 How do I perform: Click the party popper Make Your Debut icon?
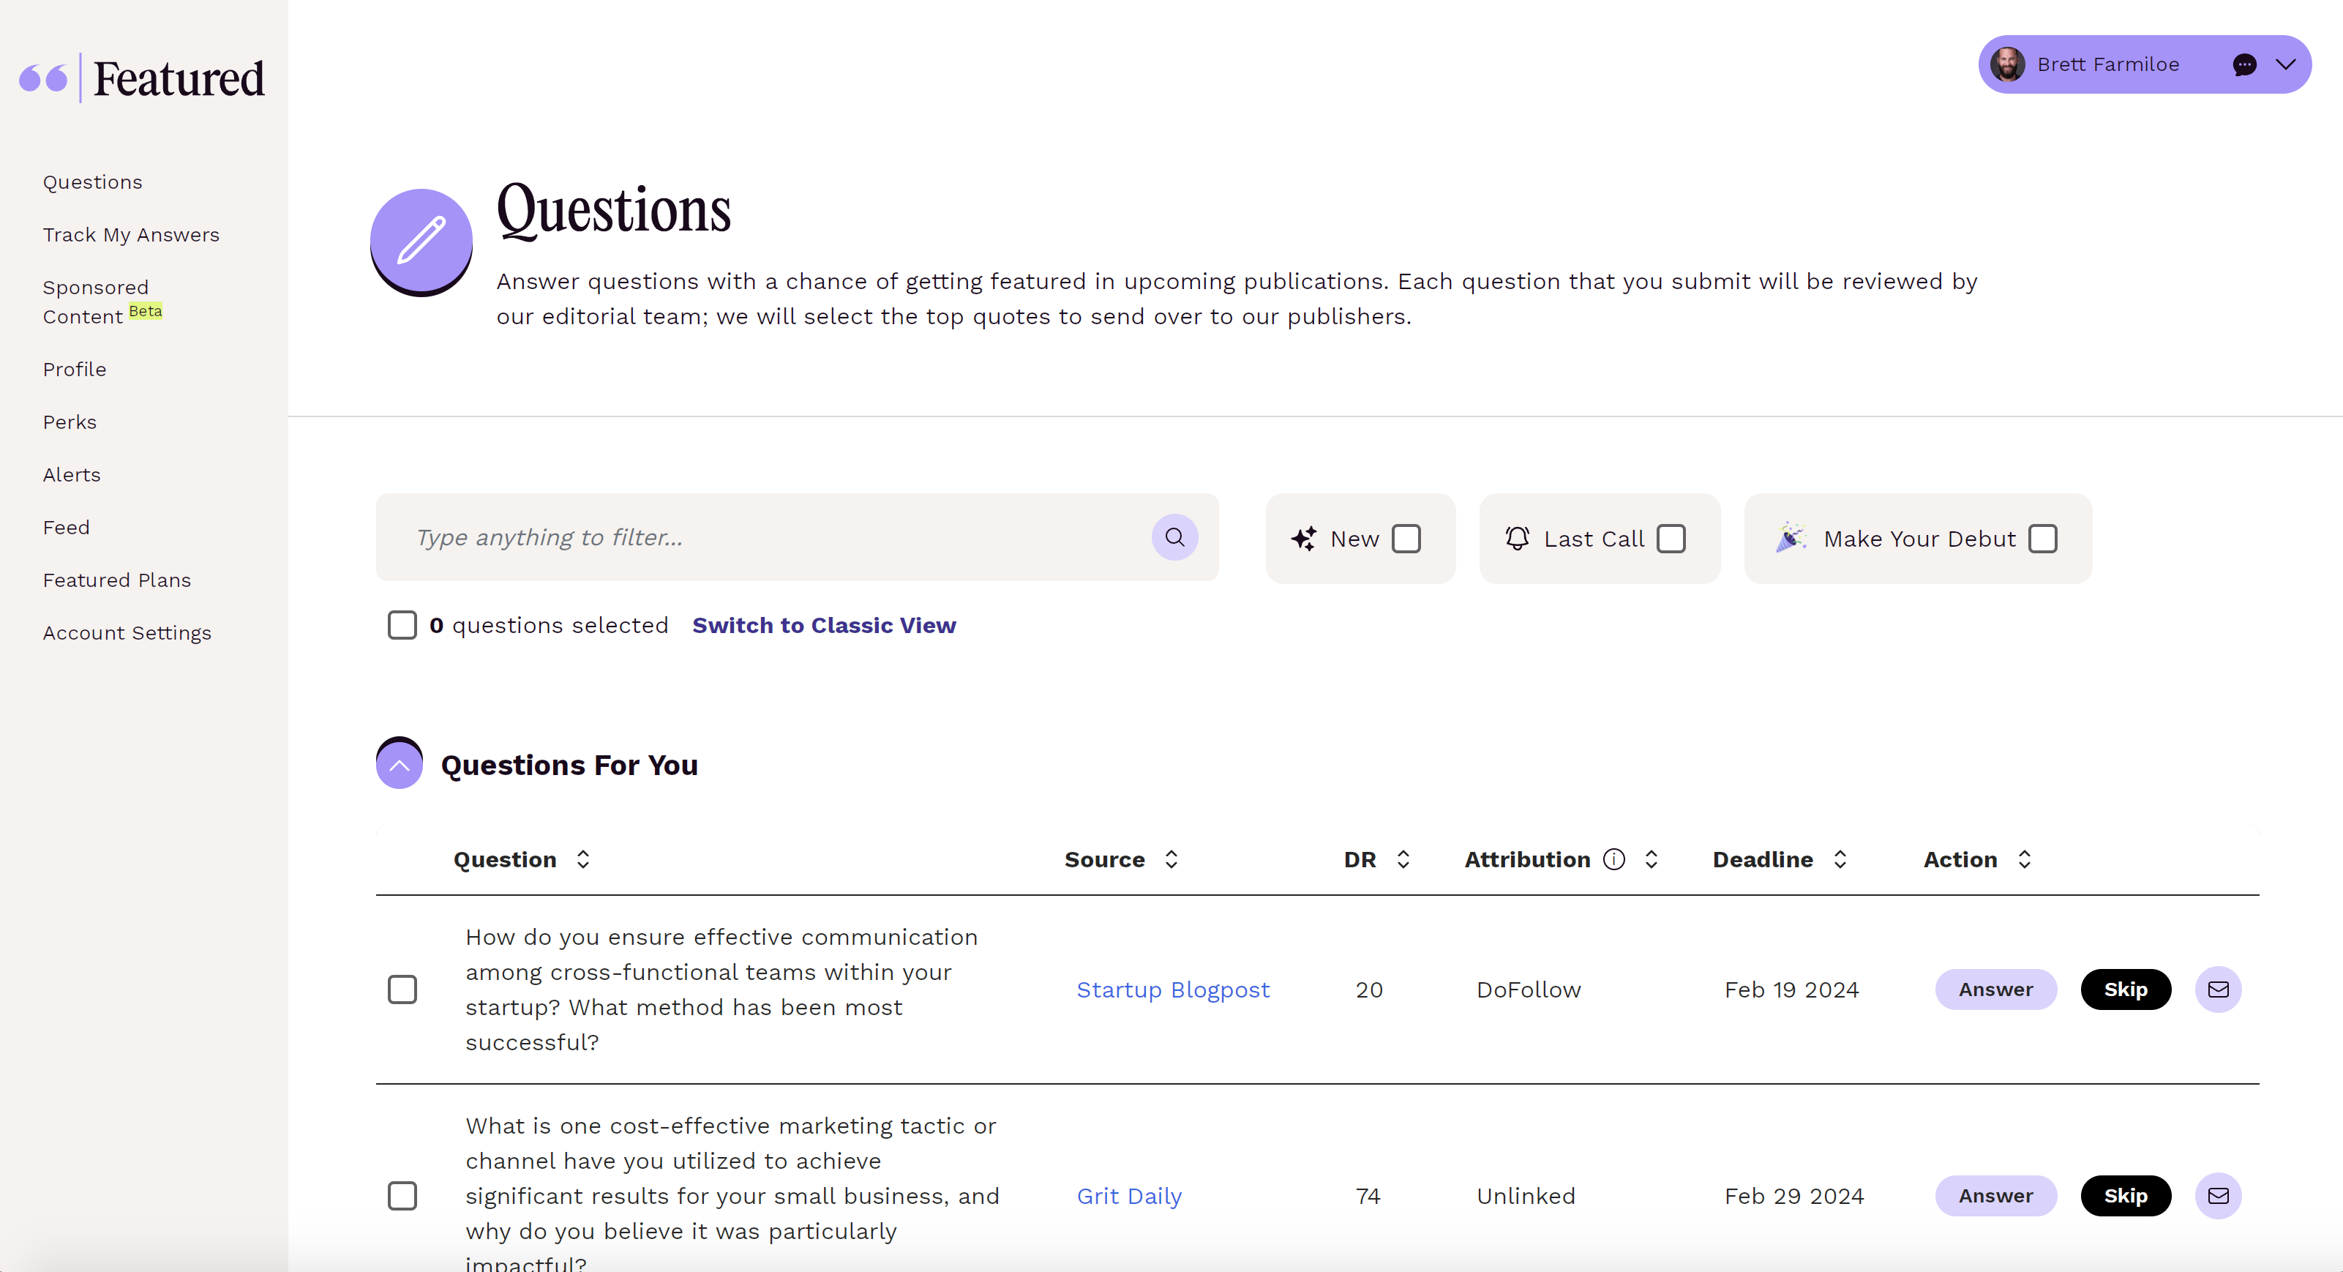1791,536
